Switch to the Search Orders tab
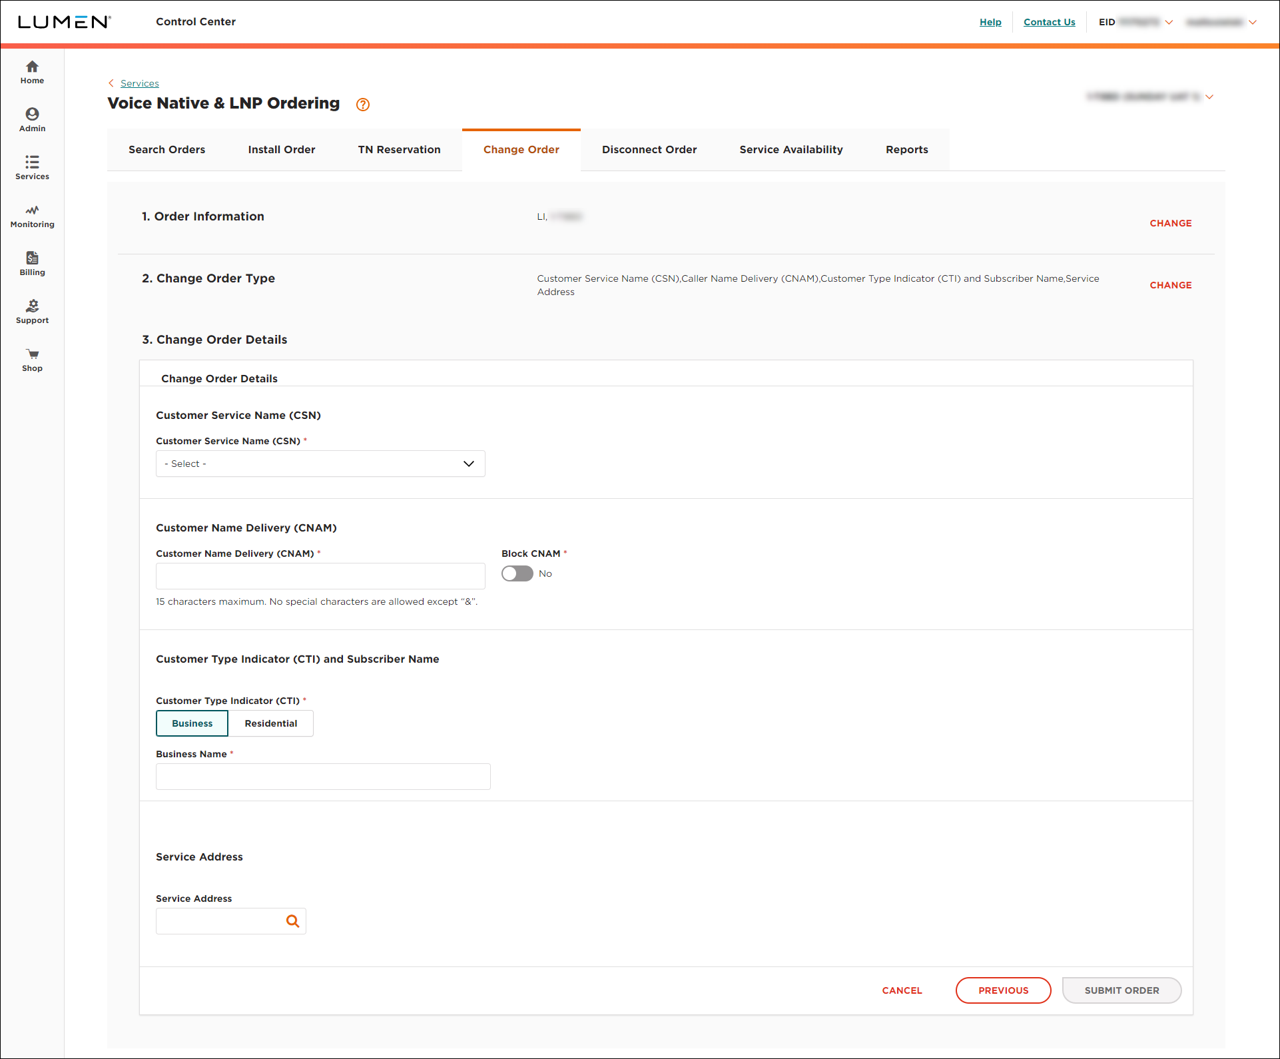This screenshot has width=1280, height=1059. pyautogui.click(x=167, y=150)
